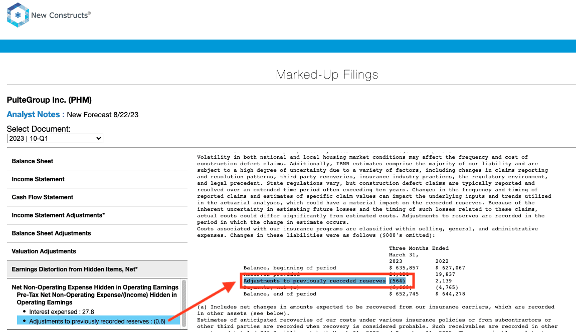The width and height of the screenshot is (576, 332).
Task: Click the Analyst Notes link
Action: (36, 115)
